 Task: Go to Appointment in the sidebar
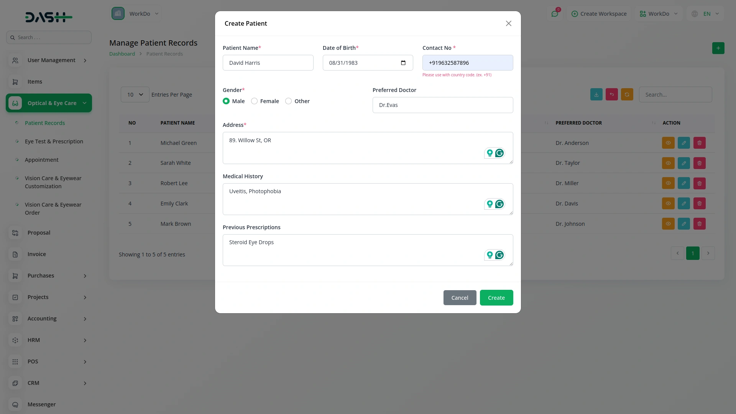(42, 160)
